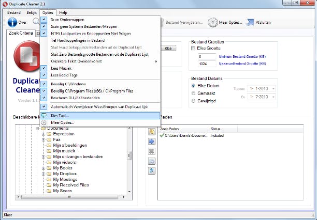Check the Elke Grootte checkbox
Screen dimensions: 317x220
[x=193, y=48]
